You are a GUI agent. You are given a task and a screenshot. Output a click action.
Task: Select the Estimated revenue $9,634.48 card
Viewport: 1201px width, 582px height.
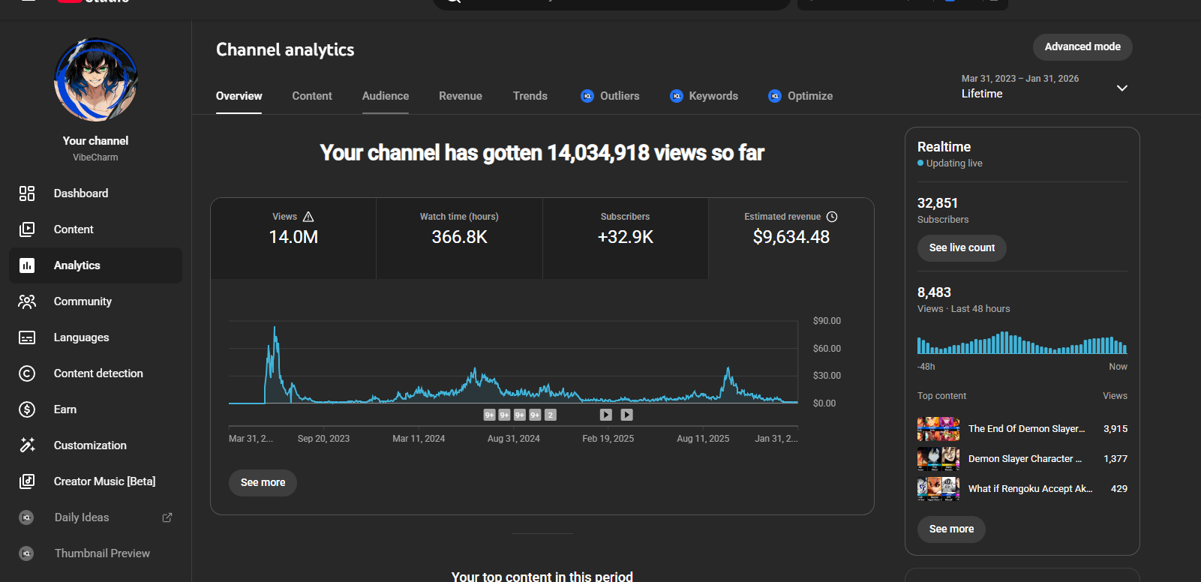[791, 238]
